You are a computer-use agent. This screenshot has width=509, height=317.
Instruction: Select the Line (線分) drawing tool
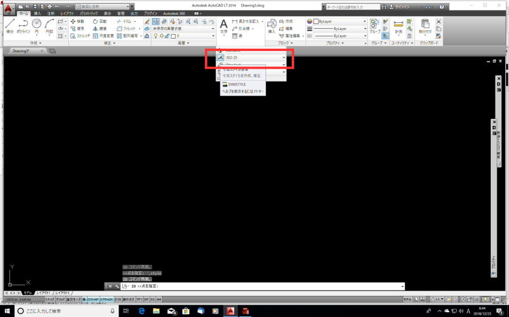[x=10, y=26]
